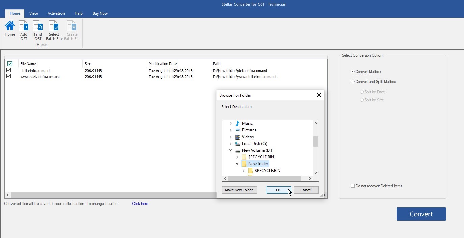
Task: Uncheck www.stellarinfo.com.ost row checkbox
Action: click(9, 76)
